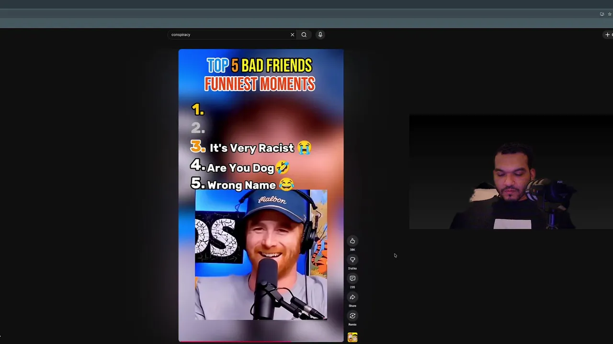
Task: Start voice search with the microphone
Action: [x=320, y=34]
